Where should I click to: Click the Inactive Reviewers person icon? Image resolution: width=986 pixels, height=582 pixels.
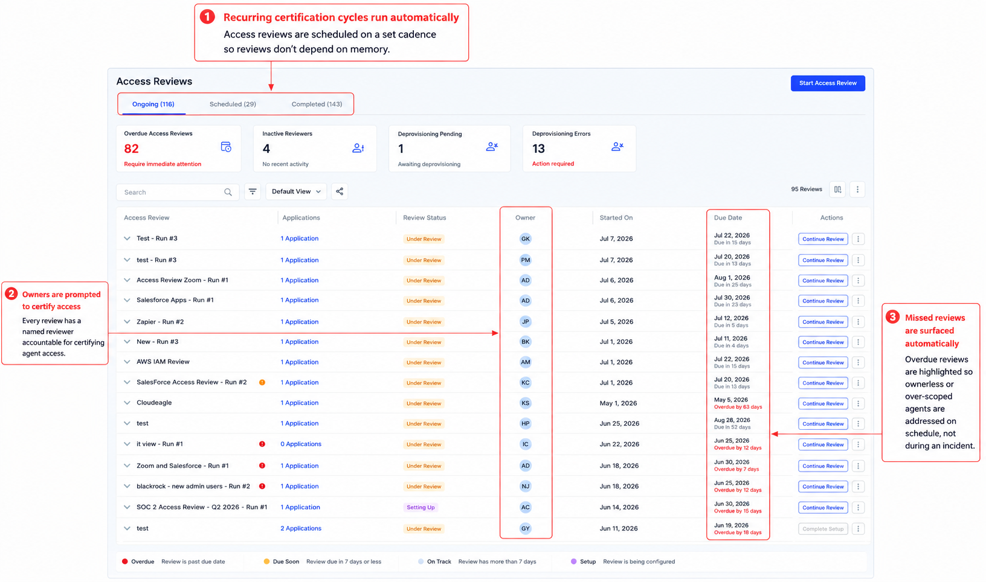[x=358, y=148]
